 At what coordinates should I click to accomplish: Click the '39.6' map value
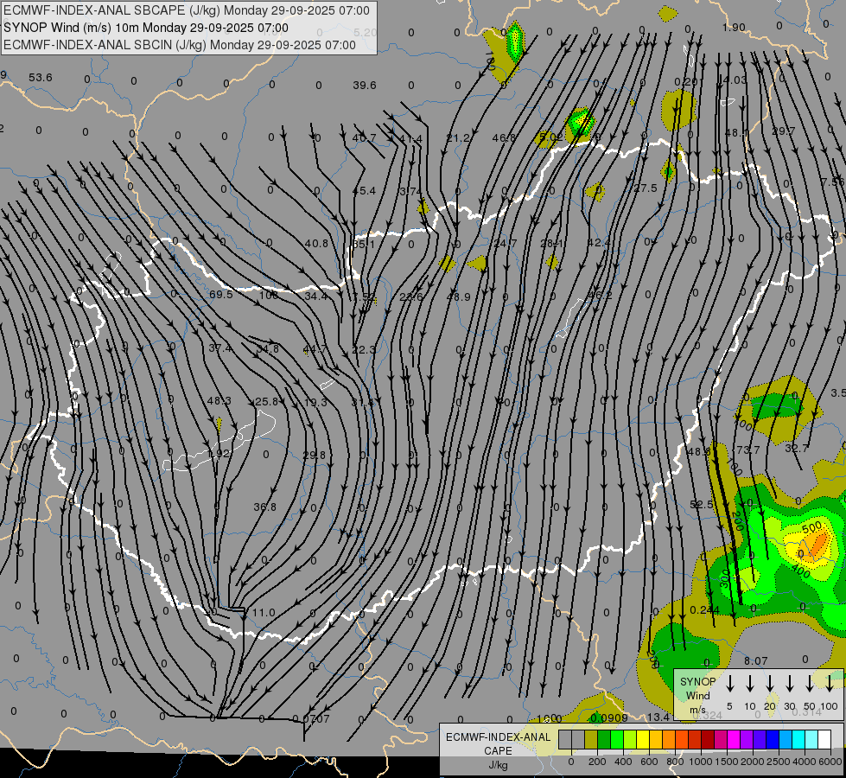[x=365, y=86]
